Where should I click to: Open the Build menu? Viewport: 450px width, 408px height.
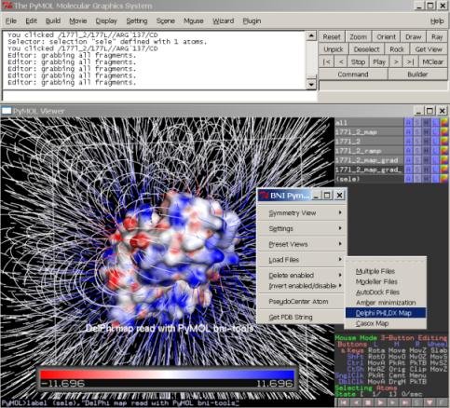pos(53,20)
